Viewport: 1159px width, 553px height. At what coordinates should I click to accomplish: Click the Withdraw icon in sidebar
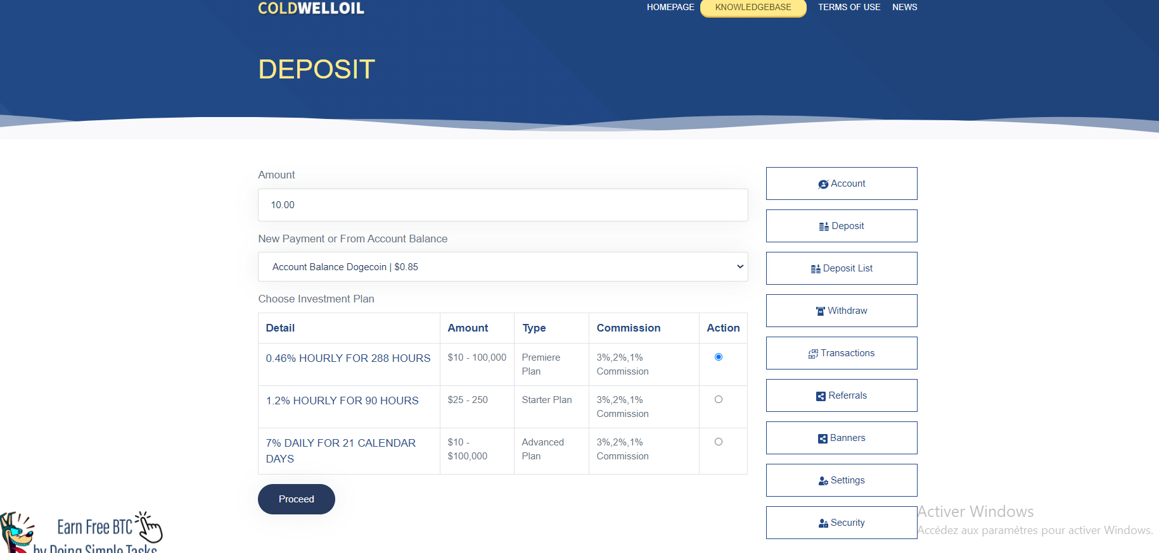821,311
